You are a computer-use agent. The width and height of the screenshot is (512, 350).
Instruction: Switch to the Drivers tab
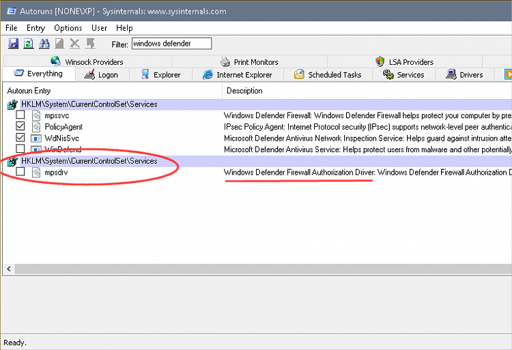[x=465, y=74]
